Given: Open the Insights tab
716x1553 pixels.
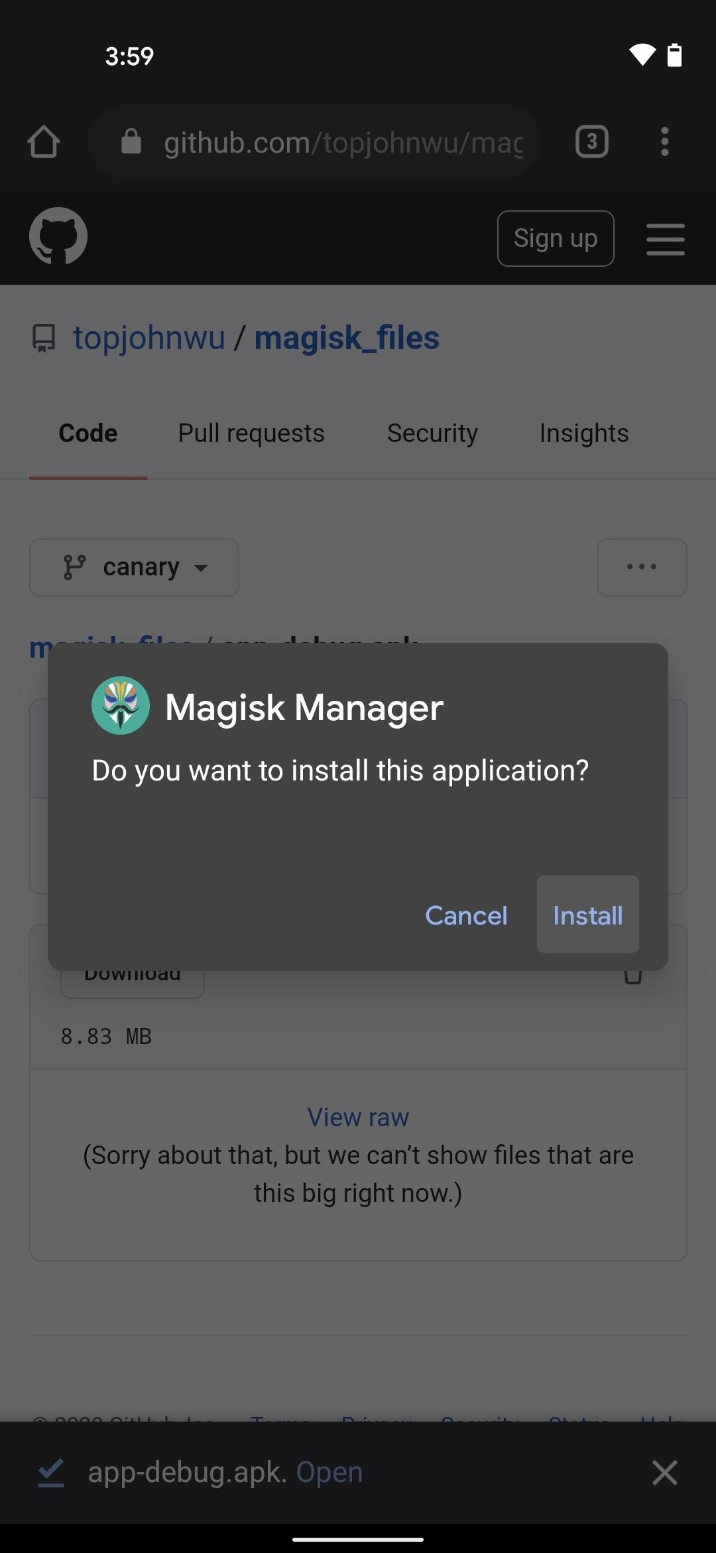Looking at the screenshot, I should (x=584, y=433).
